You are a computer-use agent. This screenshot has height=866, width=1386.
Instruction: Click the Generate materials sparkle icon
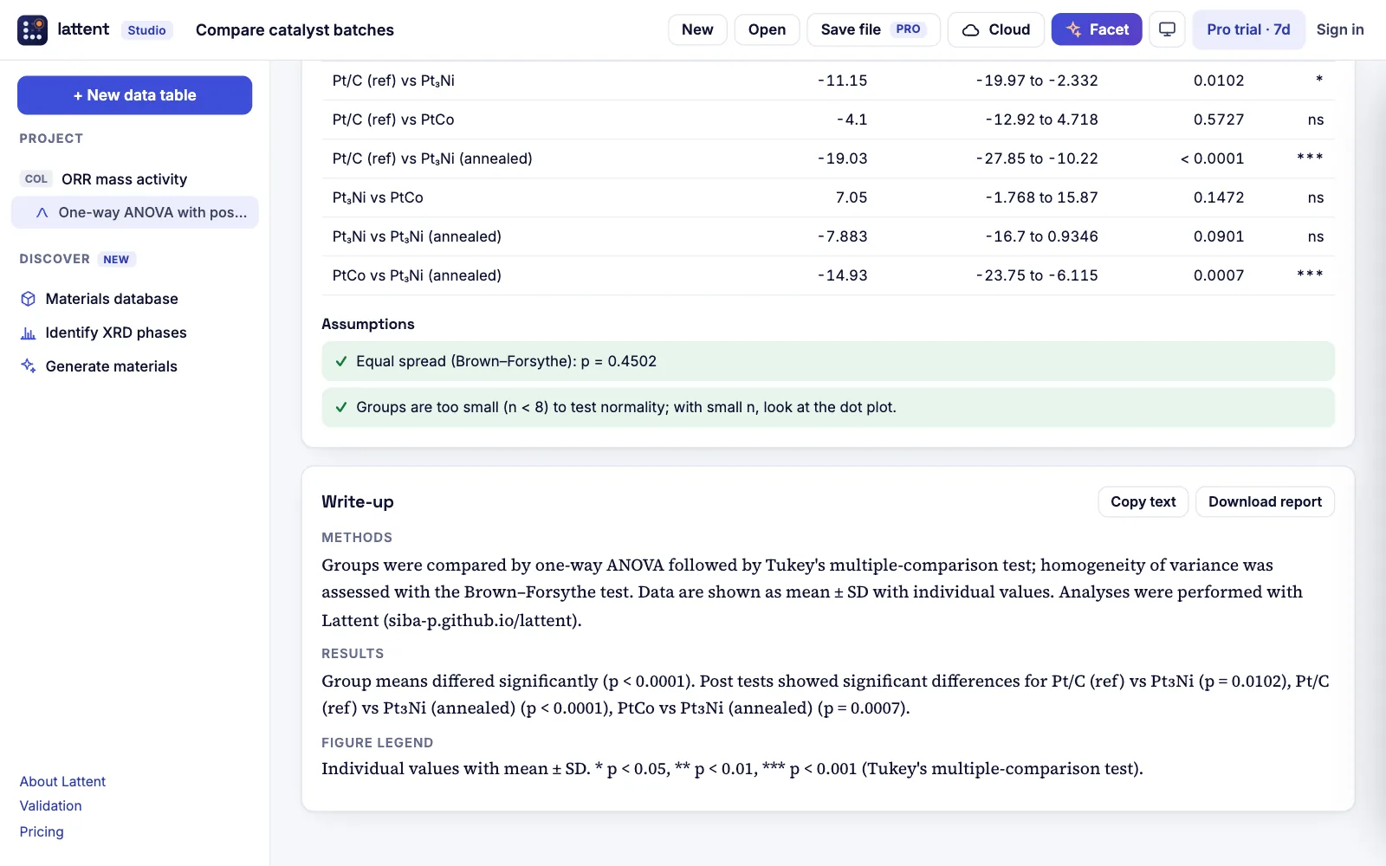[x=29, y=366]
